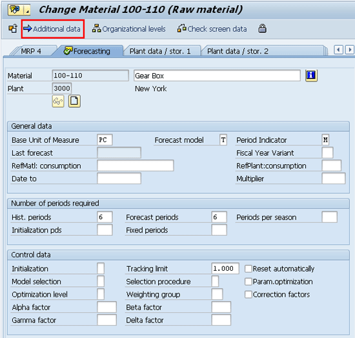355x338 pixels.
Task: Enable Reset automatically checkbox
Action: click(x=249, y=269)
